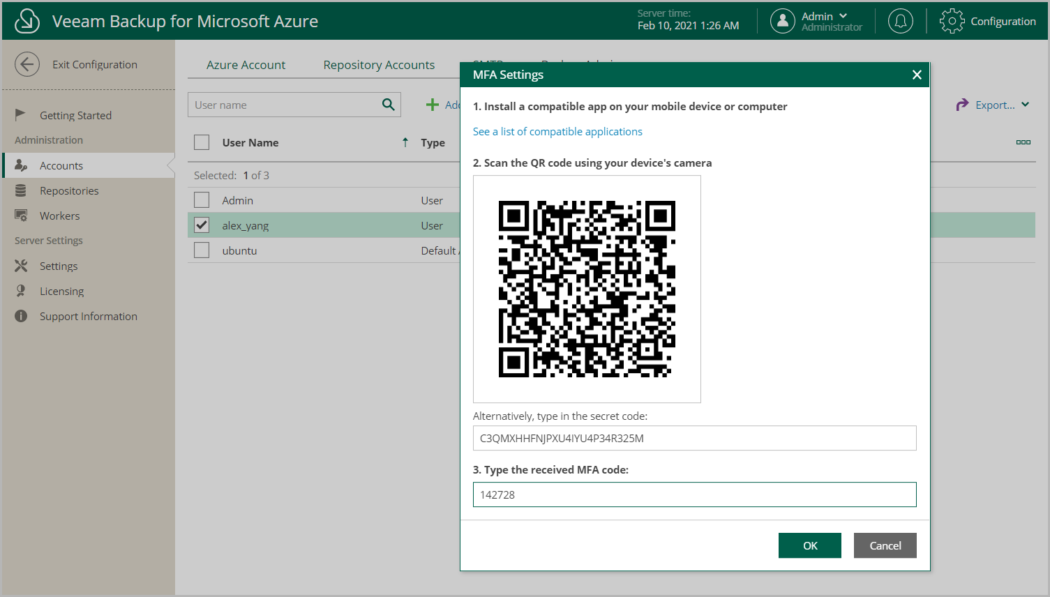The height and width of the screenshot is (597, 1050).
Task: Open Settings in sidebar
Action: click(59, 266)
